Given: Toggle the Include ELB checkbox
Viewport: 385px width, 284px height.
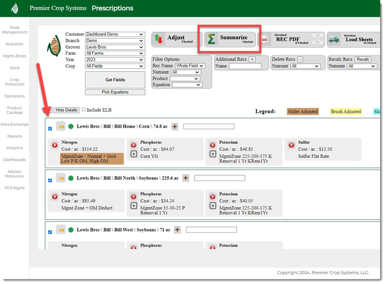Looking at the screenshot, I should (x=84, y=109).
